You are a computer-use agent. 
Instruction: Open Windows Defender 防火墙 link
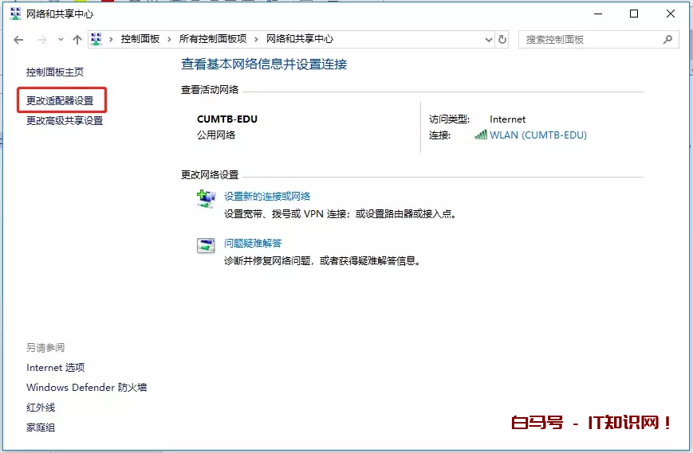pos(86,388)
